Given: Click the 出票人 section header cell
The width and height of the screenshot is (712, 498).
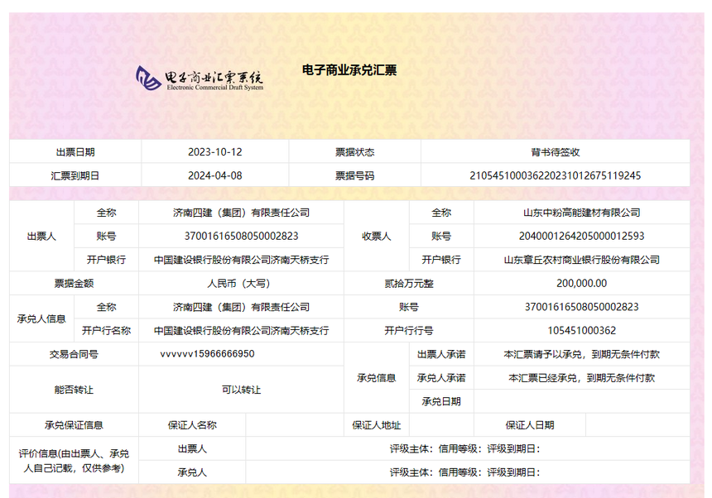Looking at the screenshot, I should click(41, 236).
